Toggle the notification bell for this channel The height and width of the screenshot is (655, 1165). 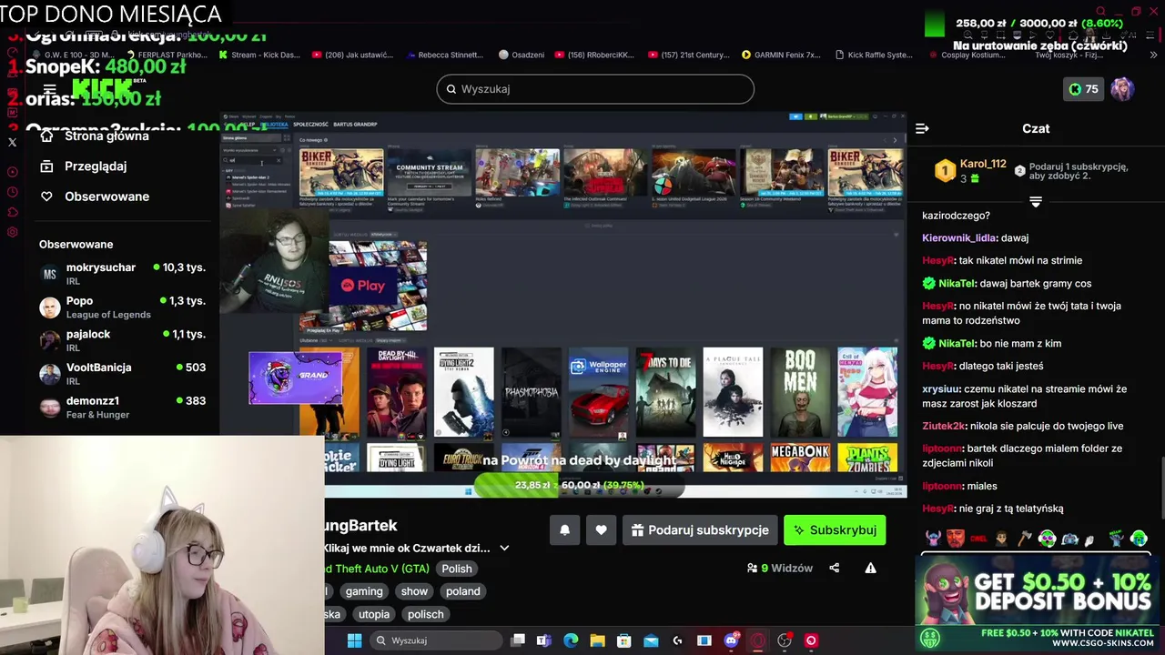[x=564, y=530]
